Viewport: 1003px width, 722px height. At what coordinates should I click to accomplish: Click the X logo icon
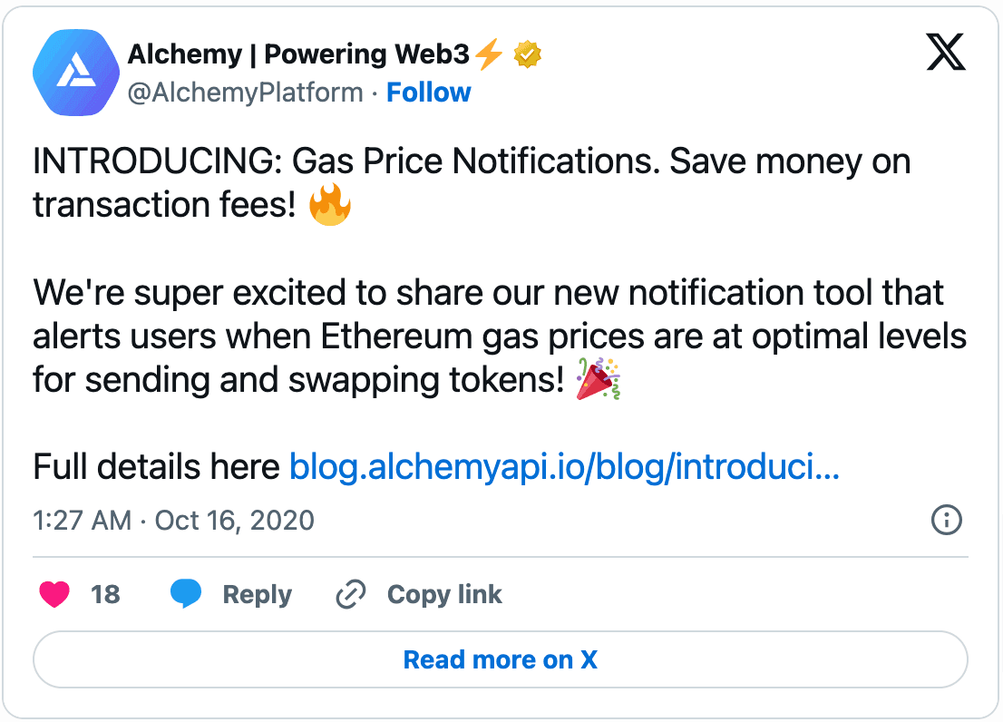(946, 53)
